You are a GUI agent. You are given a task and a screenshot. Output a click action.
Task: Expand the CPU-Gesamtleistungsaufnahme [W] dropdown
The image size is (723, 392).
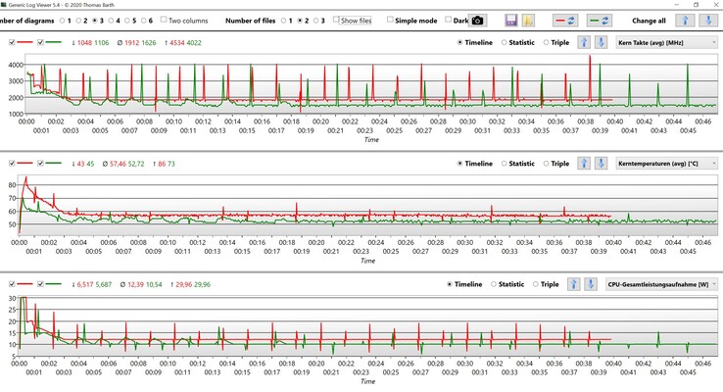click(x=662, y=284)
